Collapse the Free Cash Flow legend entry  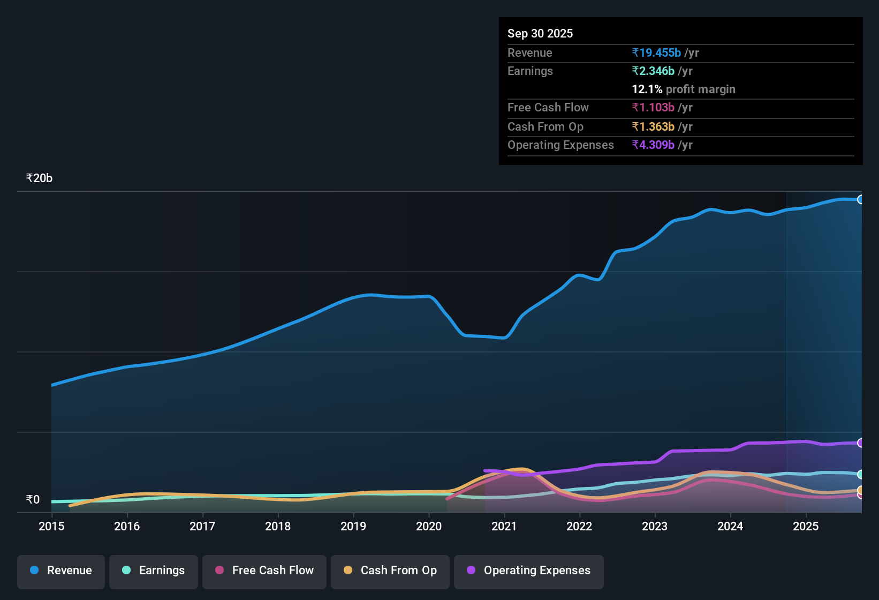[264, 571]
